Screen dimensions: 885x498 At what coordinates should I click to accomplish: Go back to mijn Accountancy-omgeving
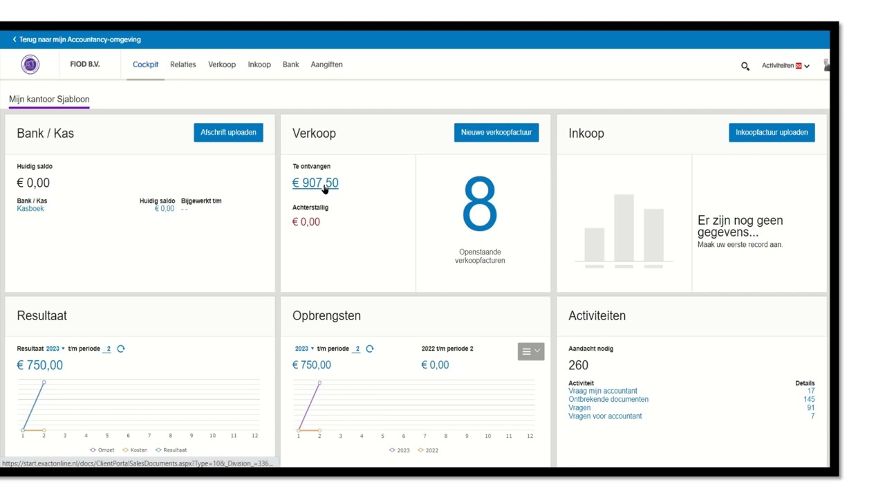click(80, 39)
